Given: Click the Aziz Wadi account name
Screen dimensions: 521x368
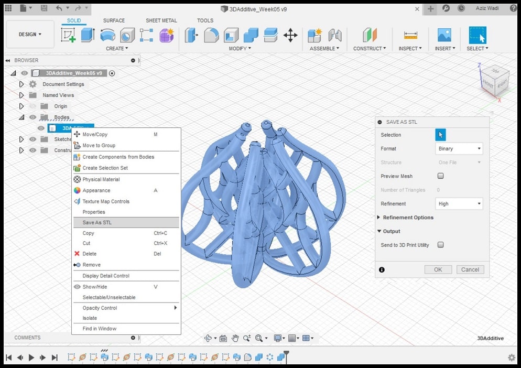Looking at the screenshot, I should pyautogui.click(x=487, y=8).
